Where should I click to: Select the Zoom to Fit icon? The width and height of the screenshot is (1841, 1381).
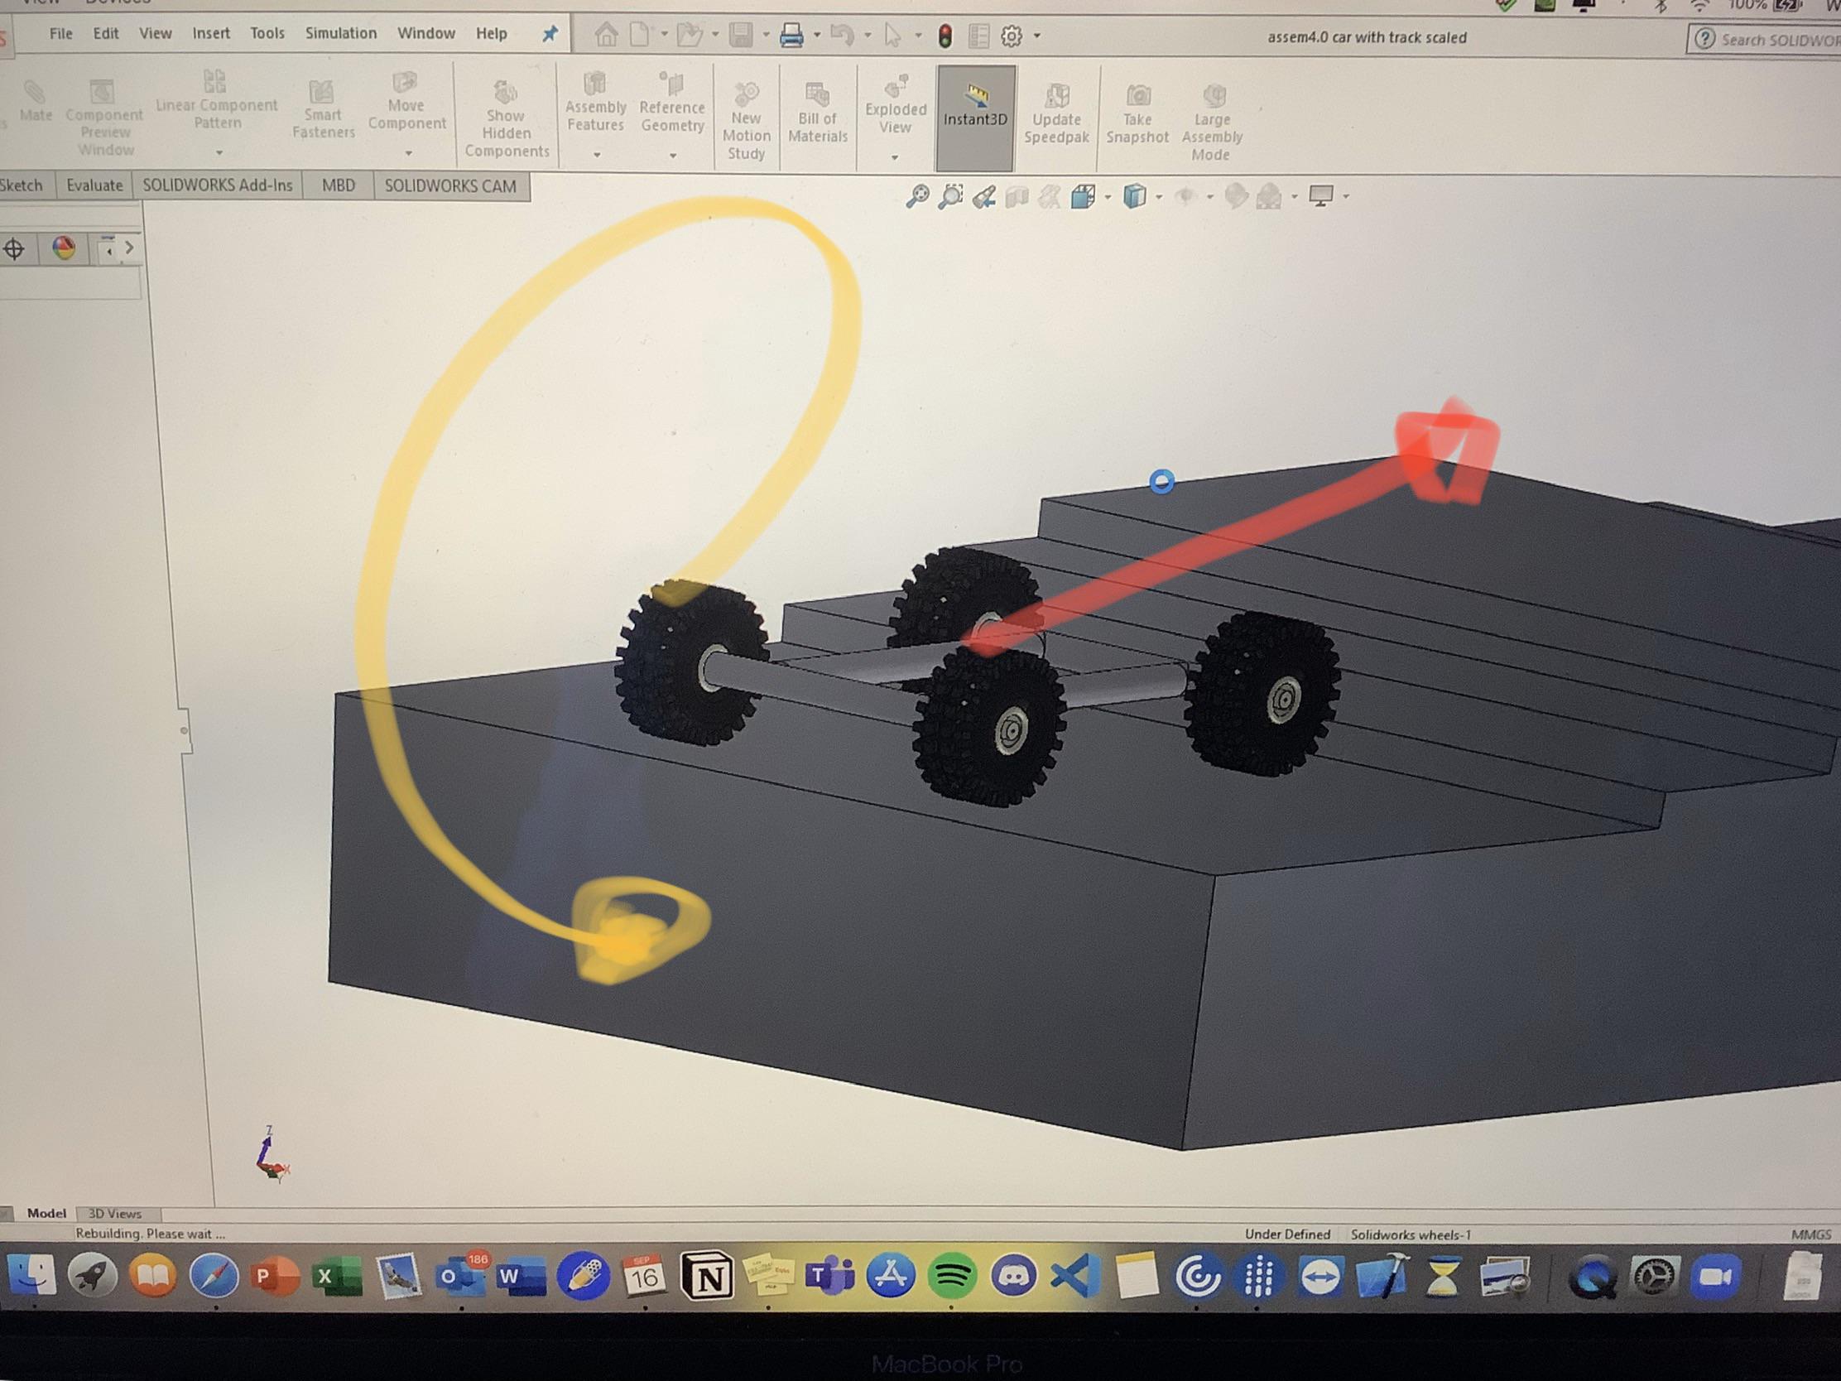[919, 196]
